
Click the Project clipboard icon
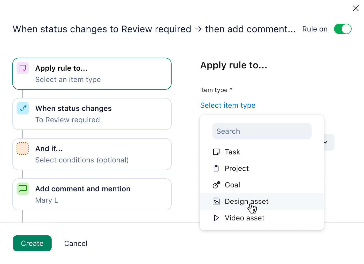coord(216,168)
